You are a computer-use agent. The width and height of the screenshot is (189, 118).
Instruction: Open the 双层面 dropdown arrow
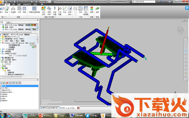pyautogui.click(x=13, y=14)
